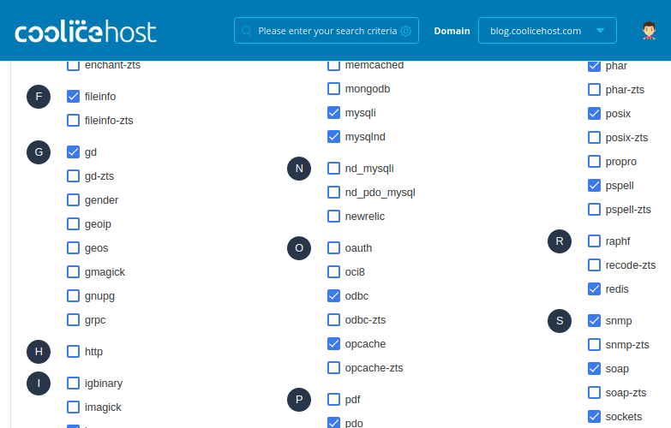The width and height of the screenshot is (671, 428).
Task: Disable the pspell extension
Action: point(595,186)
